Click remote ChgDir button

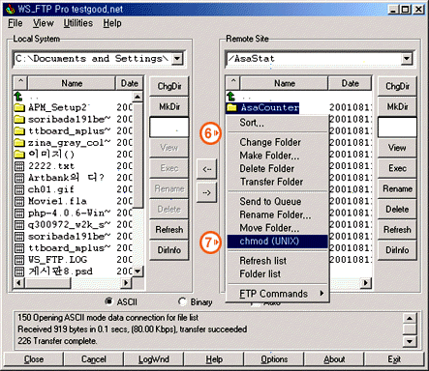point(397,86)
